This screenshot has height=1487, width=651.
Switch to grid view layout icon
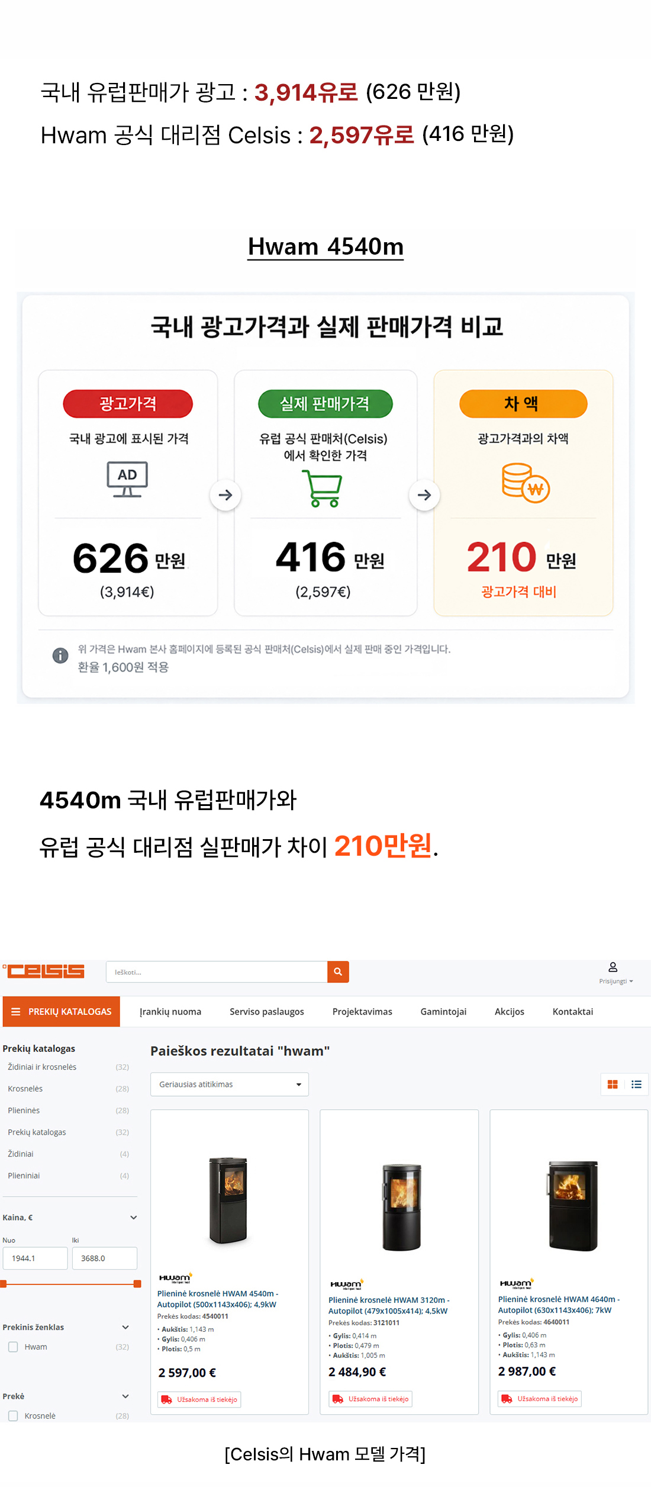[613, 1084]
